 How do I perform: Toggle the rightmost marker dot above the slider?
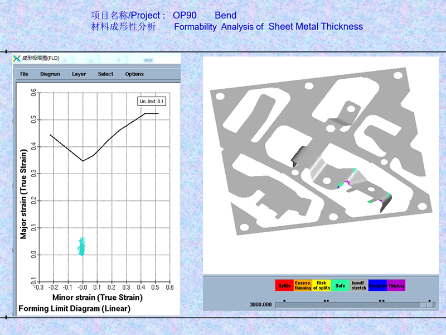(429, 300)
